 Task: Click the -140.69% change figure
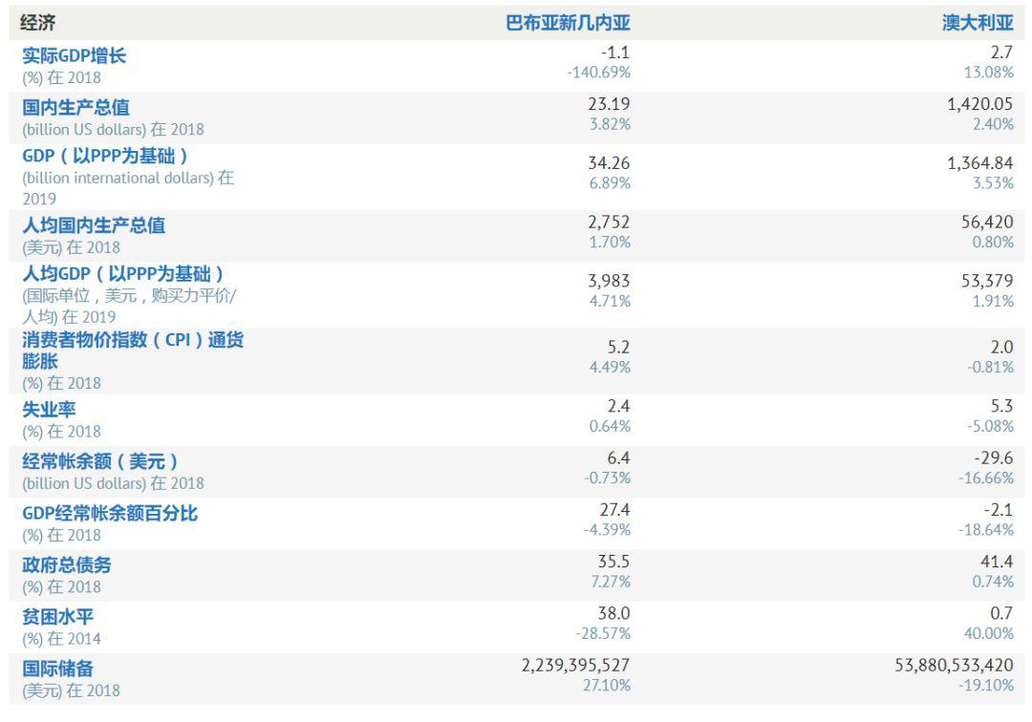pyautogui.click(x=598, y=73)
